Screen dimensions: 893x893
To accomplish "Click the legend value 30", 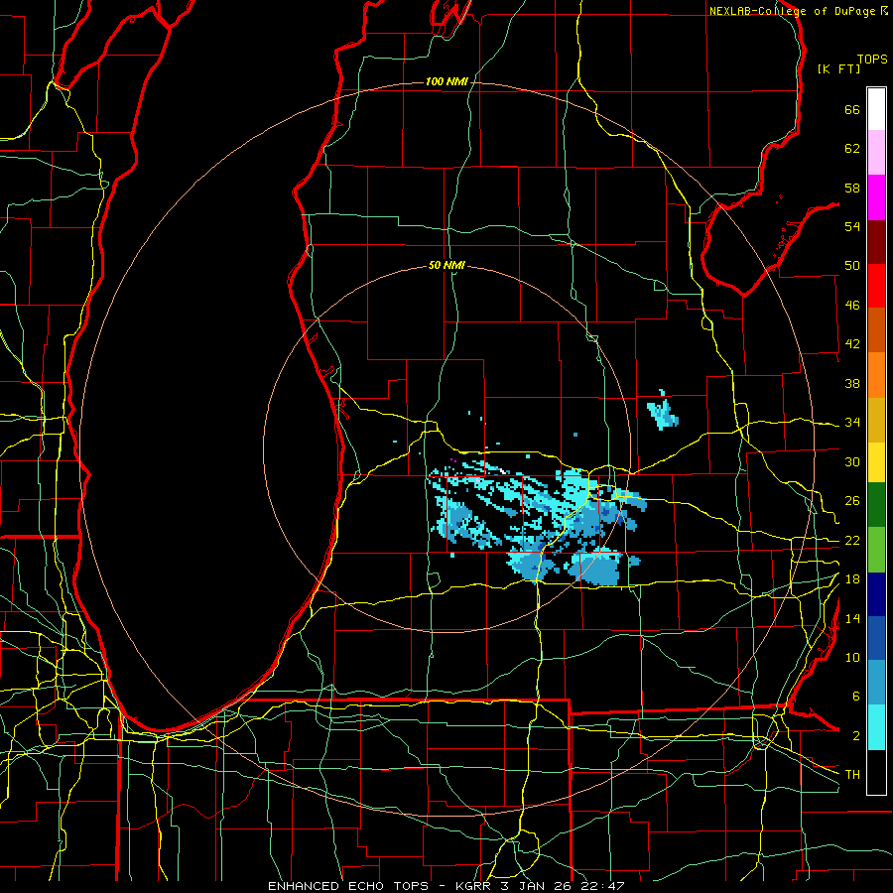I will (852, 461).
